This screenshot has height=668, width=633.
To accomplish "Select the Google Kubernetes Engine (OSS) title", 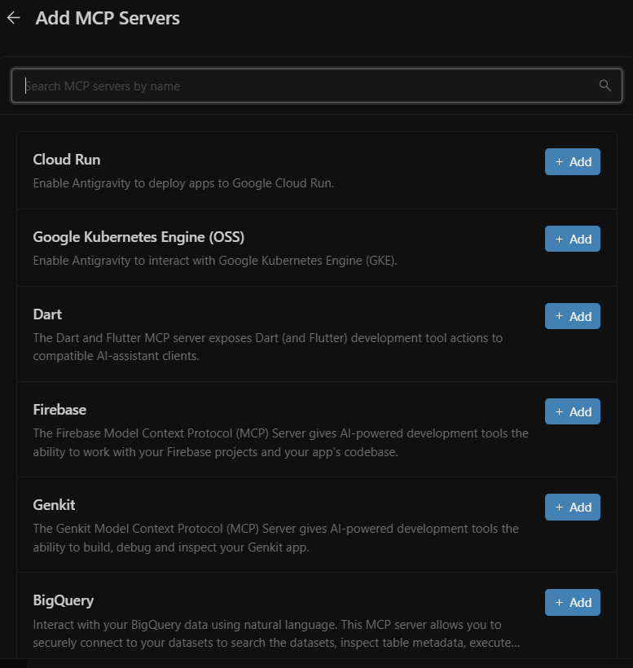I will (x=138, y=237).
